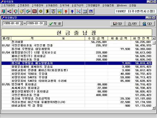This screenshot has height=118, width=157.
Task: Select row 차량유지비 5467호 타이어교환외 수리비
Action: (x=77, y=81)
